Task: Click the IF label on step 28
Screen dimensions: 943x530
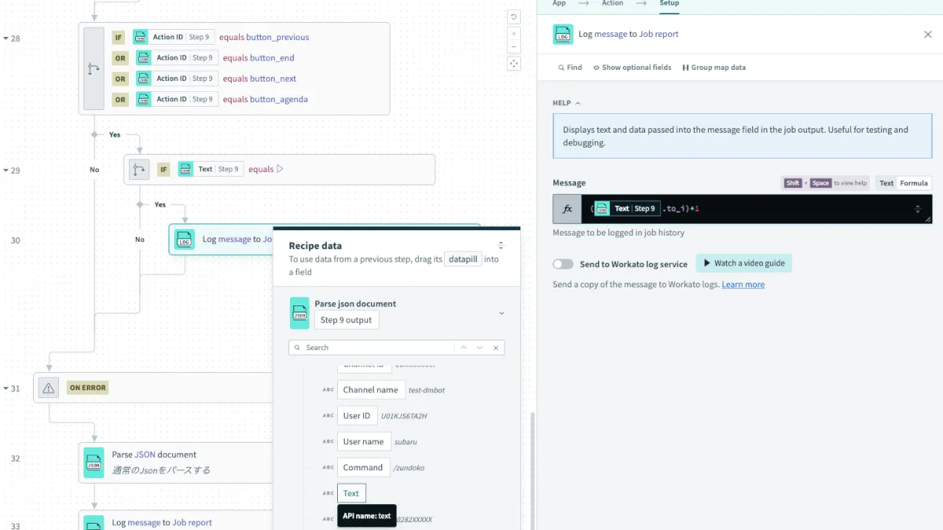Action: [119, 37]
